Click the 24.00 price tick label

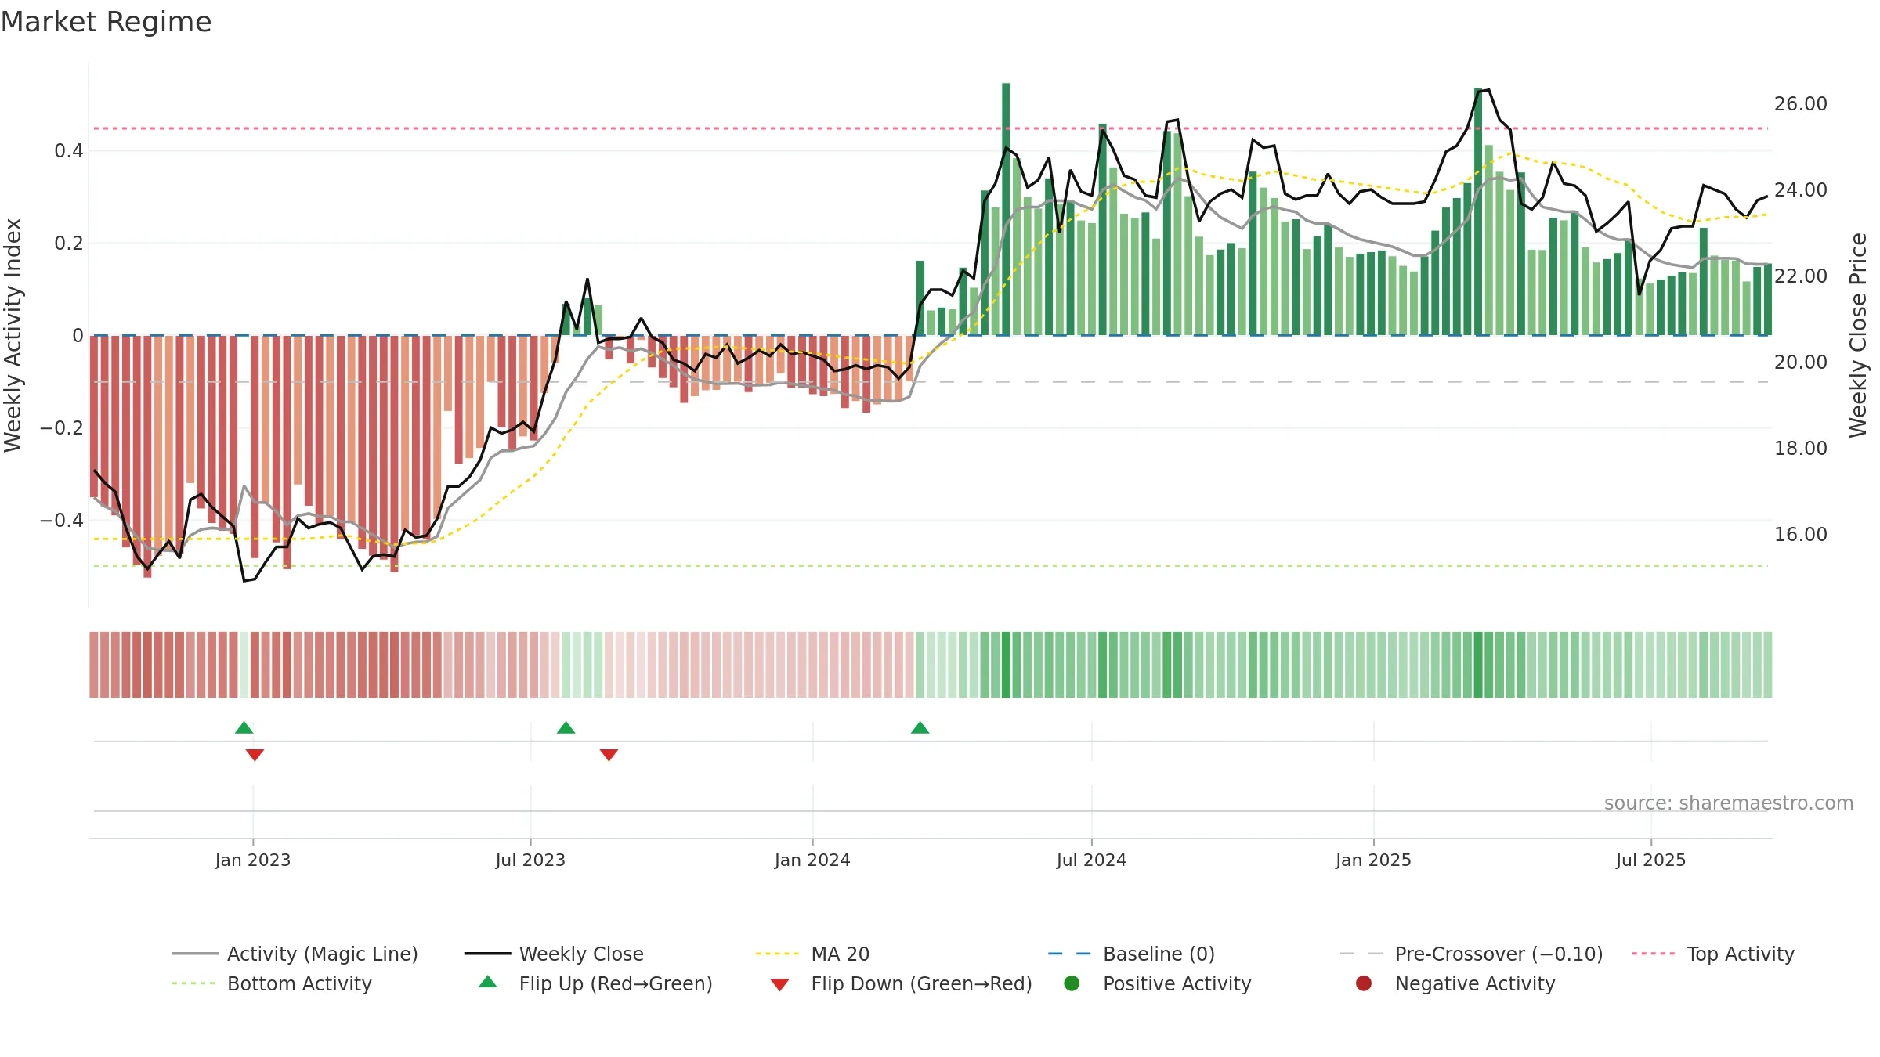pyautogui.click(x=1801, y=190)
